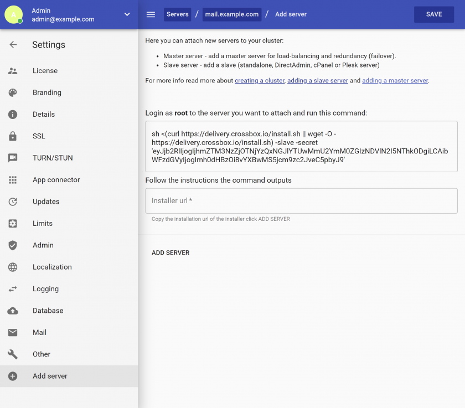Viewport: 465px width, 408px height.
Task: Click the Limits settings-box icon
Action: pos(13,223)
